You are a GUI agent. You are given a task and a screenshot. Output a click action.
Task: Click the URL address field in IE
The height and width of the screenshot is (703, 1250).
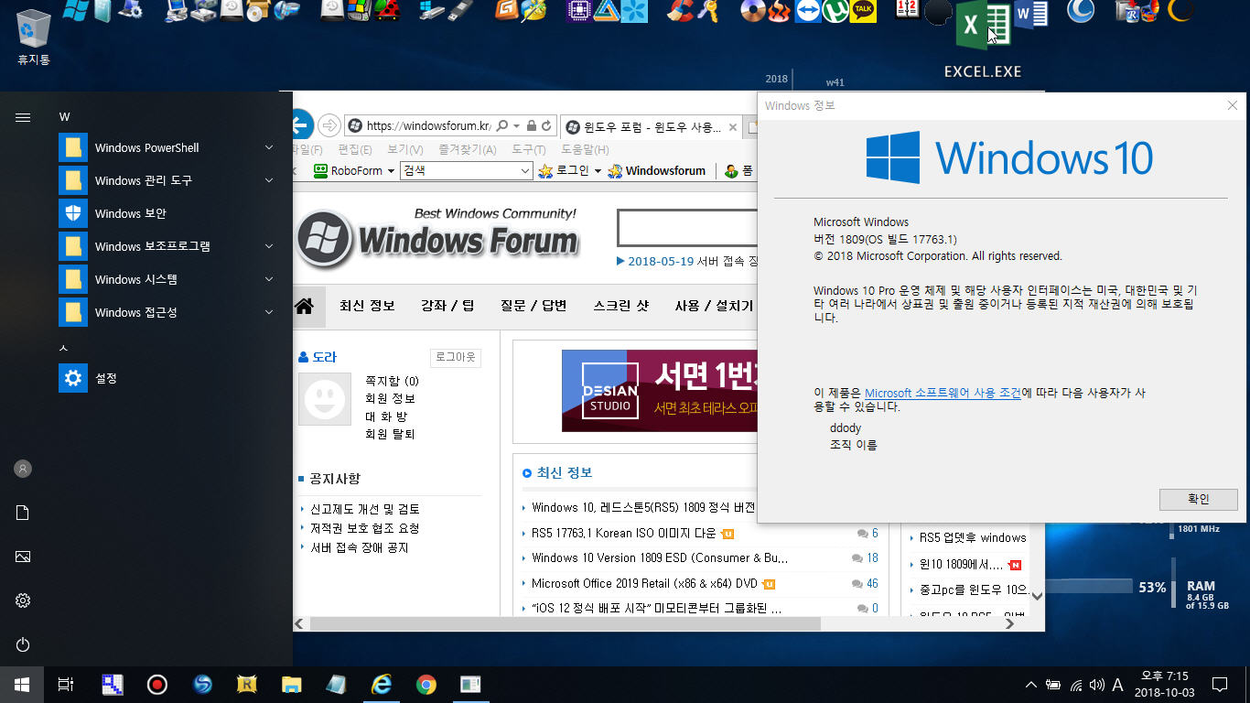pyautogui.click(x=428, y=125)
